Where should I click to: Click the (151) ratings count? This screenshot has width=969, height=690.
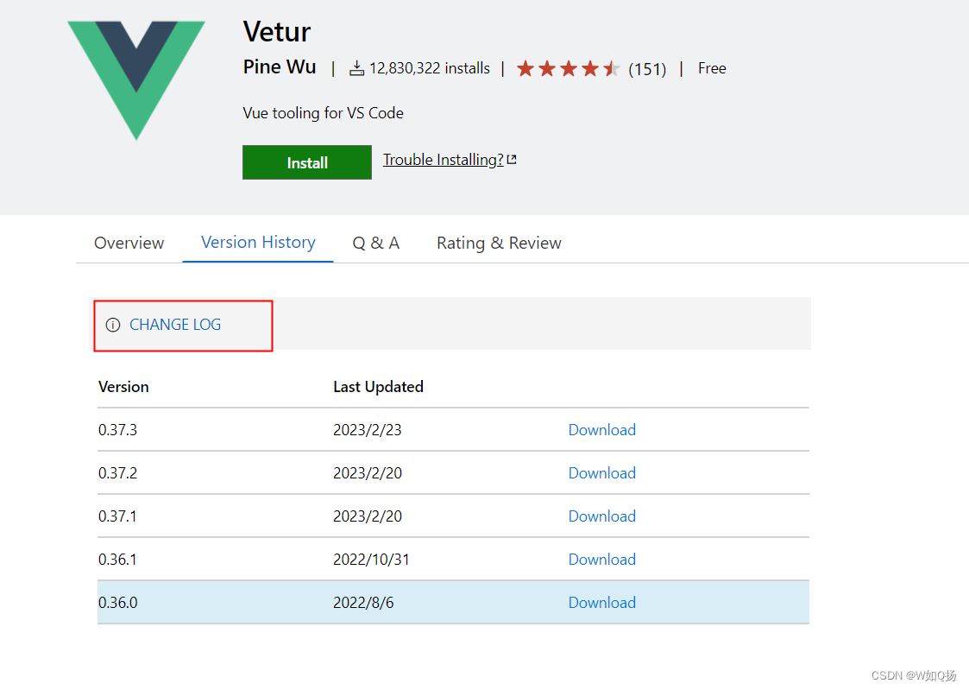[647, 68]
